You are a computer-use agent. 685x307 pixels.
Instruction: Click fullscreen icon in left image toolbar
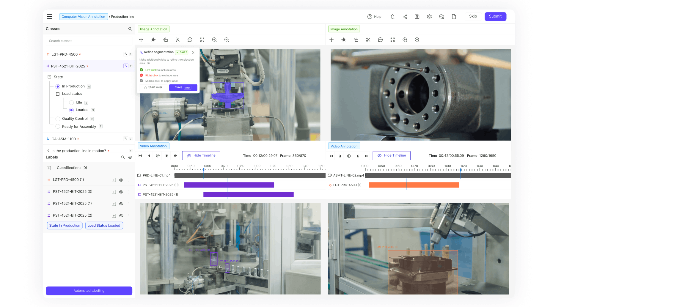click(202, 40)
